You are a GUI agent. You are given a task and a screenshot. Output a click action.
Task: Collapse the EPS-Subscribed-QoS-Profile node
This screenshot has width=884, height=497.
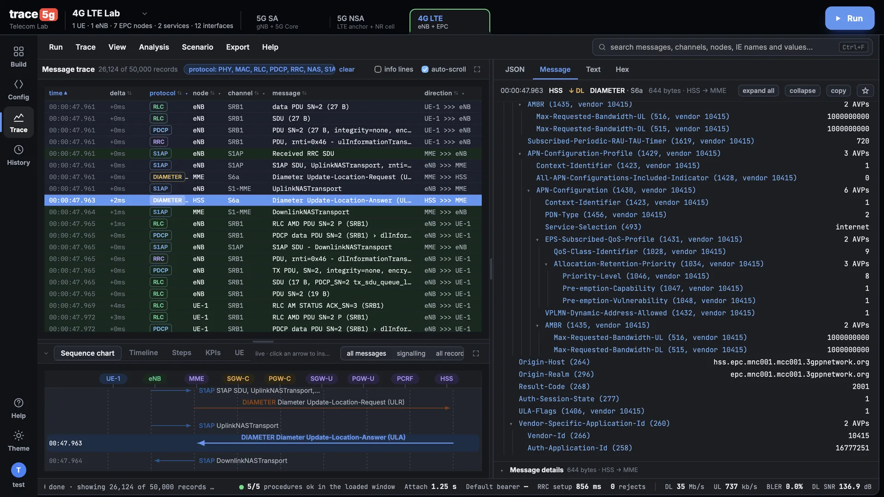click(537, 240)
